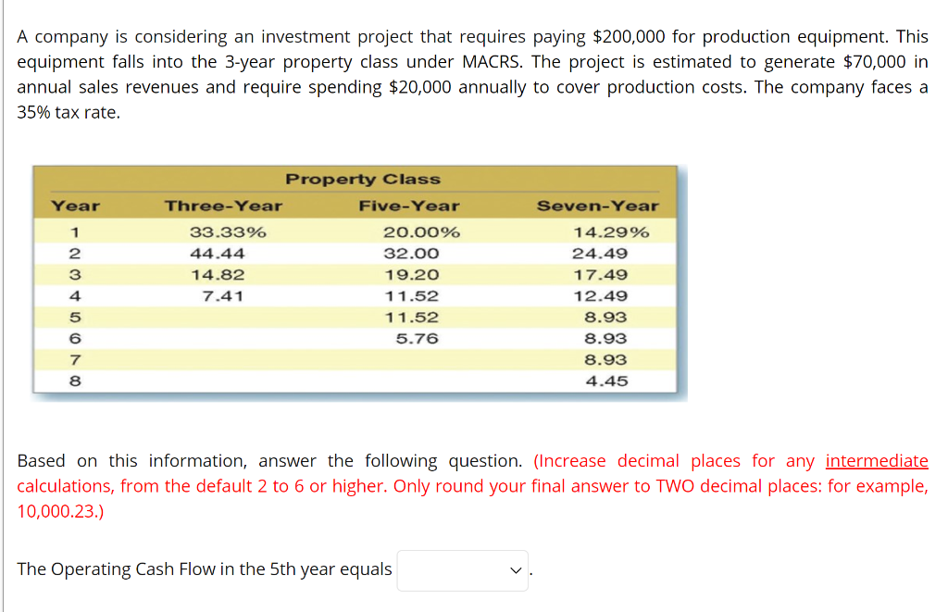Screen dimensions: 948x612
Task: Select the 44.44 cell value
Action: 217,254
